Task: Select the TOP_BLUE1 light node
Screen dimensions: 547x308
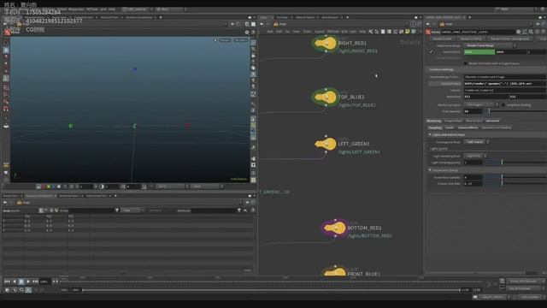Action: coord(326,97)
